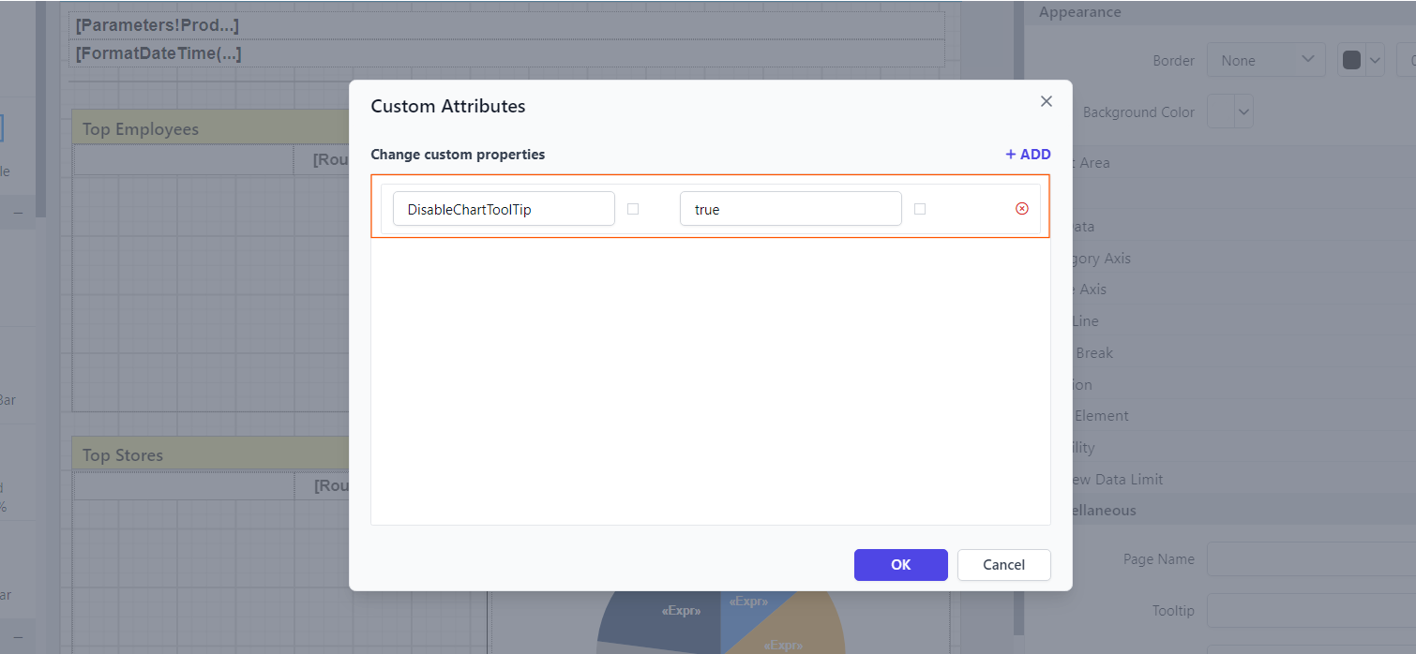Close the Custom Attributes dialog
The image size is (1416, 654).
(x=1046, y=100)
